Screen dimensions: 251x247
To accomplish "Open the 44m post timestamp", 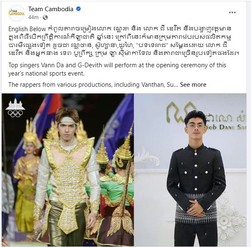I will (x=33, y=17).
